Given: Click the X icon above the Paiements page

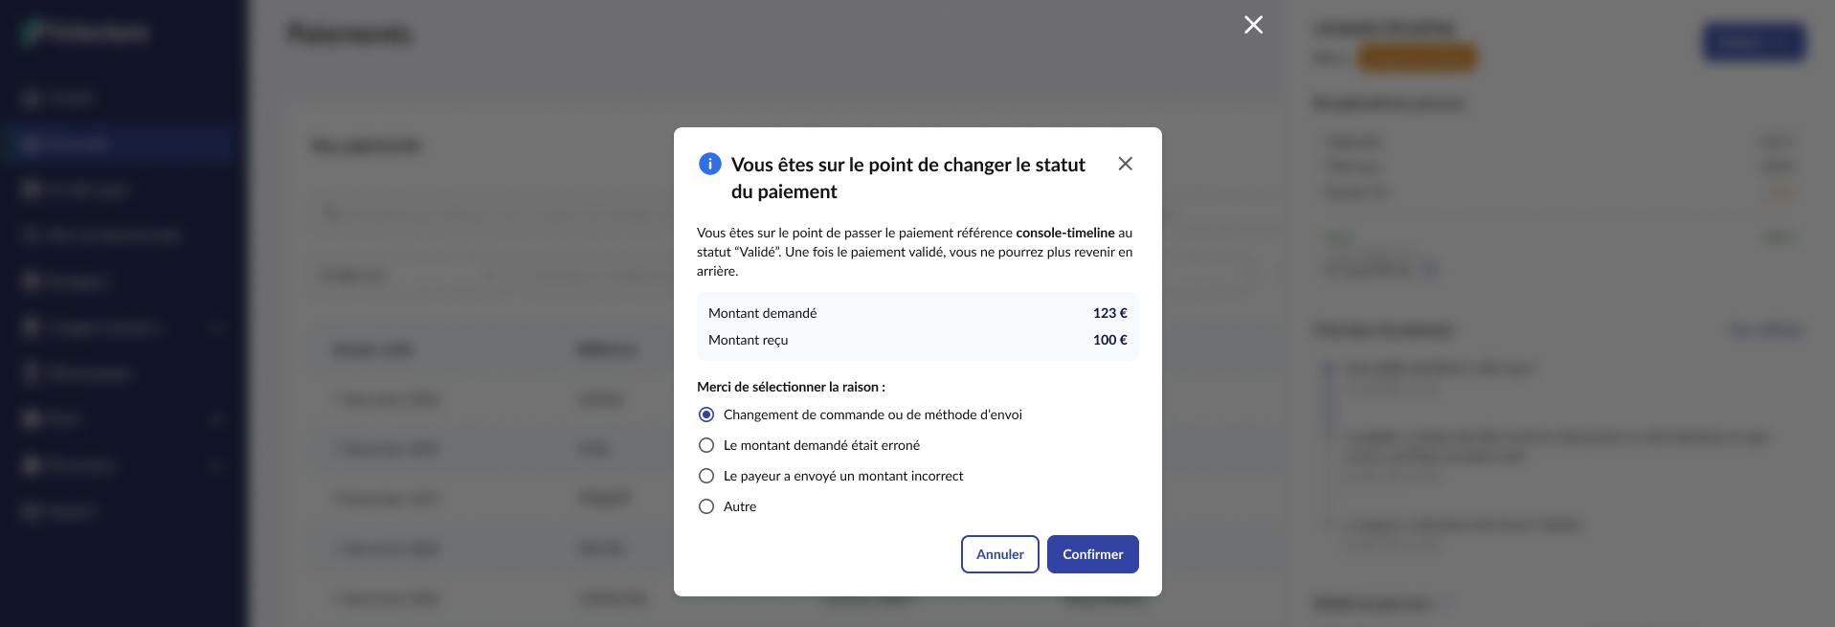Looking at the screenshot, I should [x=1253, y=25].
